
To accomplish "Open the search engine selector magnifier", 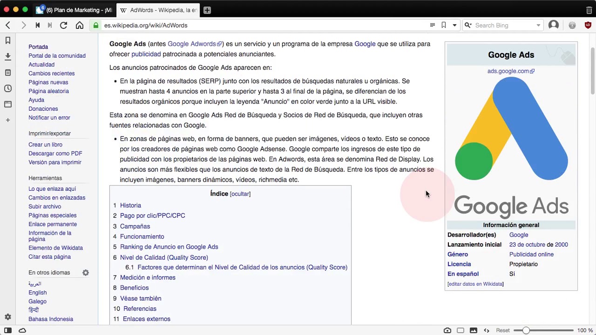I will click(x=468, y=25).
